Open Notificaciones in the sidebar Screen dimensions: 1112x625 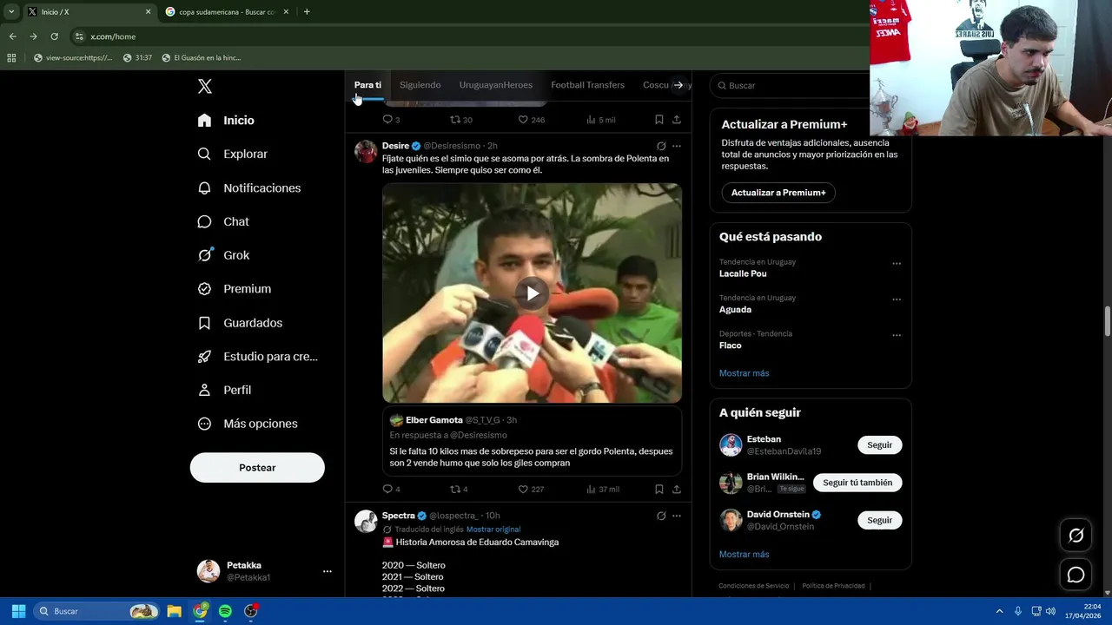(248, 187)
